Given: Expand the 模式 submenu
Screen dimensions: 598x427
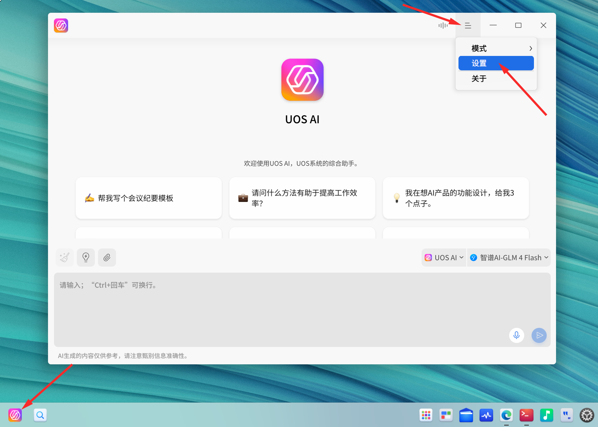Looking at the screenshot, I should coord(496,48).
